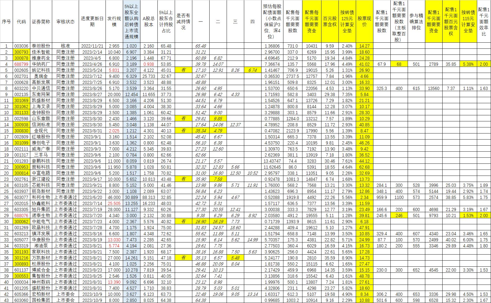Click the 证券简称 header cell
This screenshot has height=303, width=491.
click(x=41, y=22)
